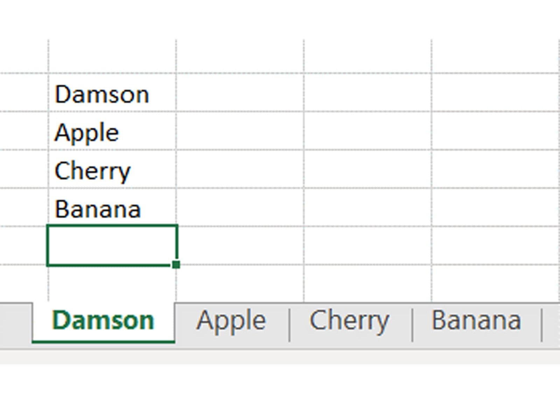Click the fill handle of the selected cell
Screen dimensions: 560x420
[176, 265]
